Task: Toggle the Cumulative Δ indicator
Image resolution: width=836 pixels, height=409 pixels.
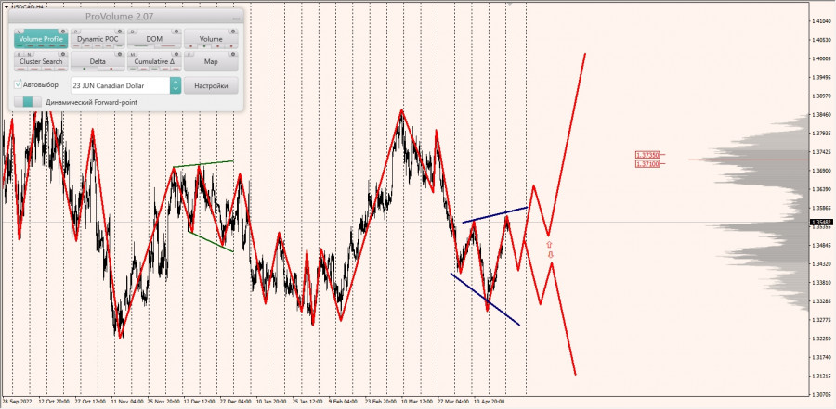Action: pos(154,61)
